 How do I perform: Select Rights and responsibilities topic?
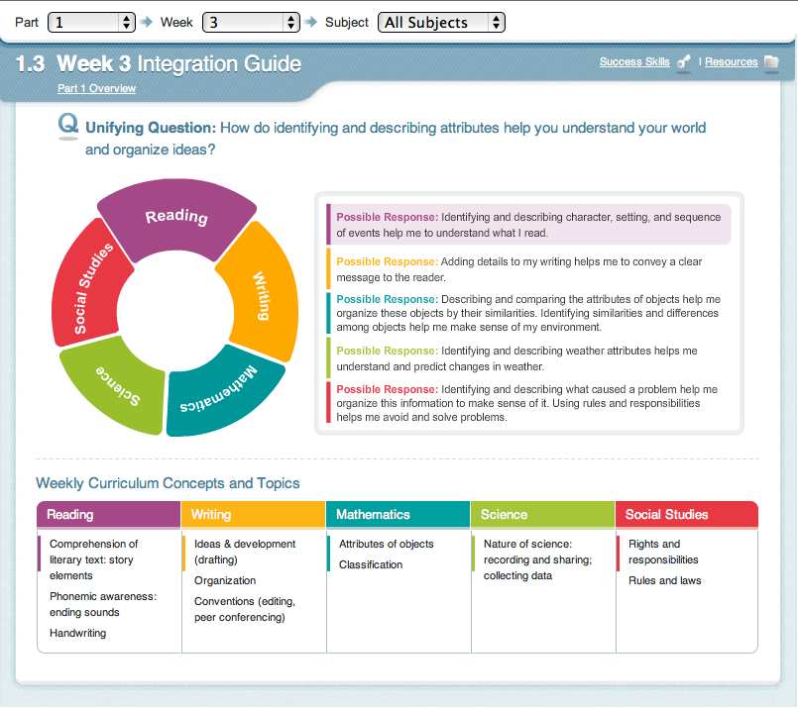663,552
